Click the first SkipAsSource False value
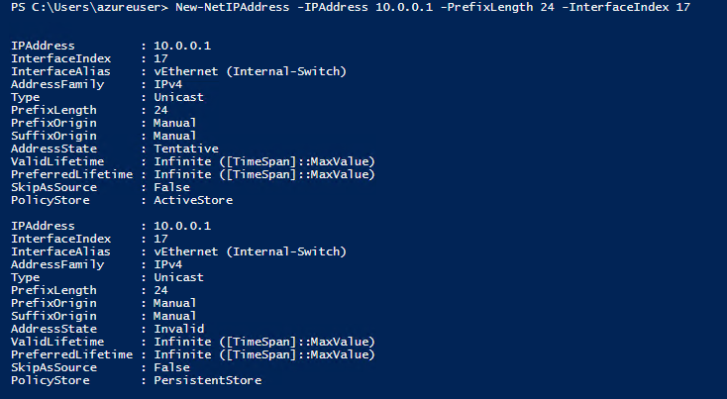This screenshot has width=727, height=399. tap(171, 187)
